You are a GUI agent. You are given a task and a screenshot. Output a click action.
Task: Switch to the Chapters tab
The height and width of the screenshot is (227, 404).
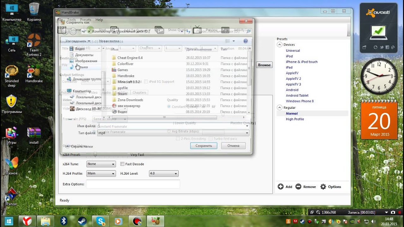point(139,93)
